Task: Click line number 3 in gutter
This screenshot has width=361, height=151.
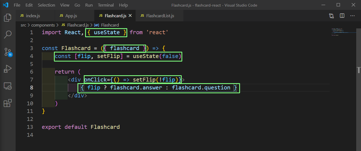Action: (x=31, y=48)
